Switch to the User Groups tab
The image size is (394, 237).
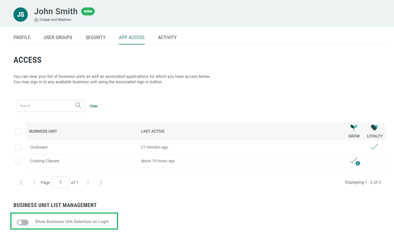58,37
